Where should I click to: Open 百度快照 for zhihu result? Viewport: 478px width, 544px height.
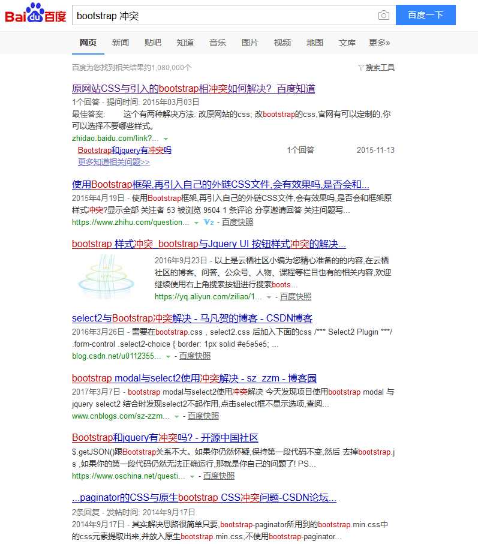pyautogui.click(x=238, y=222)
